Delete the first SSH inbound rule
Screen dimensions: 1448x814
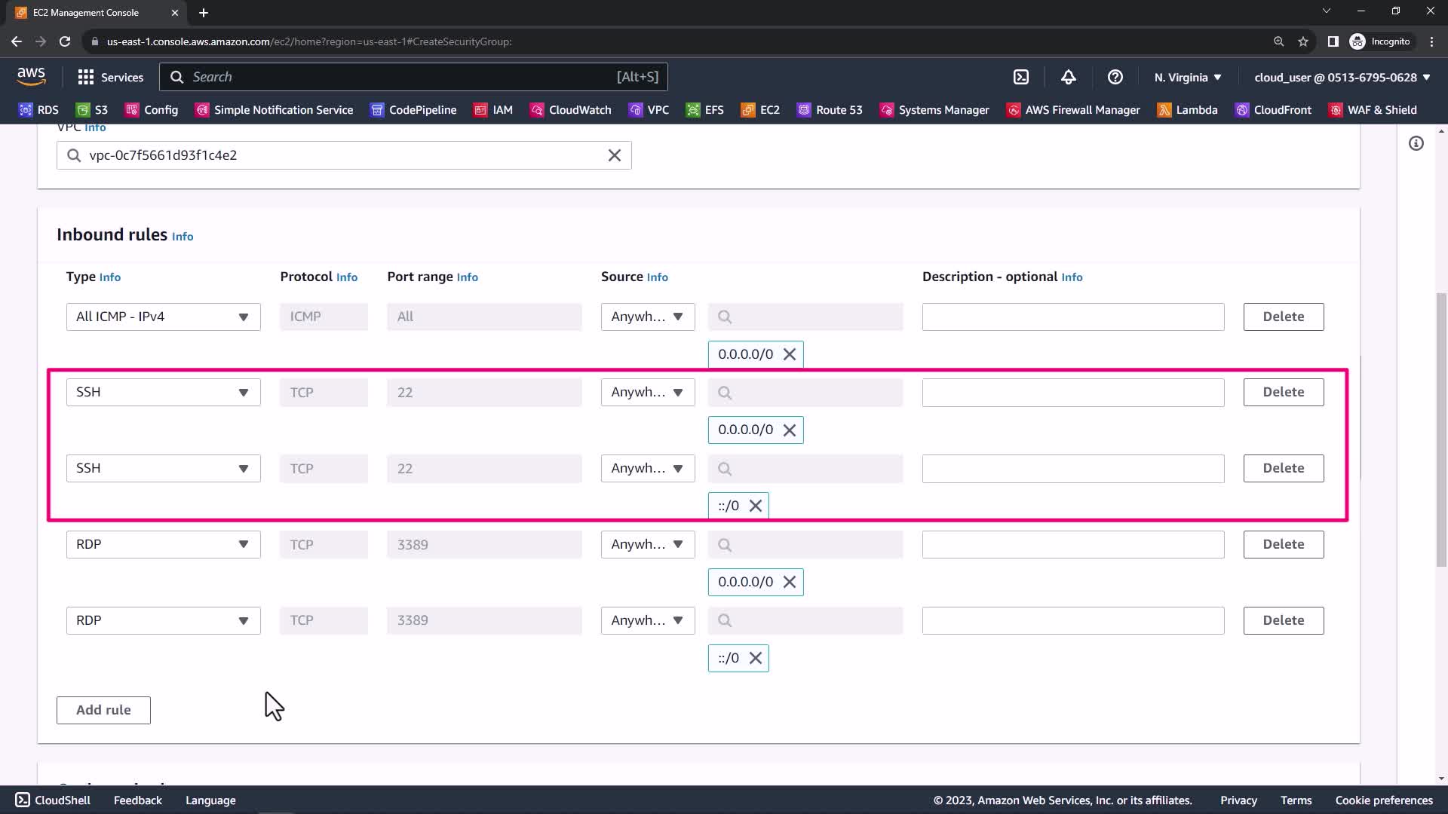point(1283,392)
